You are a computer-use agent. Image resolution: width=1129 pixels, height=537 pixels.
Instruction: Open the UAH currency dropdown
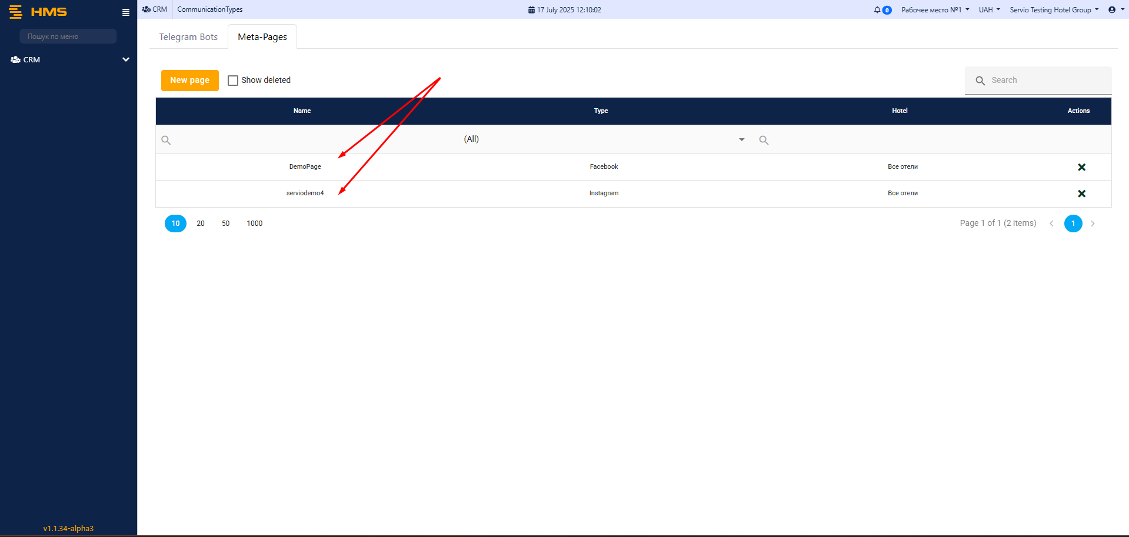pyautogui.click(x=989, y=10)
